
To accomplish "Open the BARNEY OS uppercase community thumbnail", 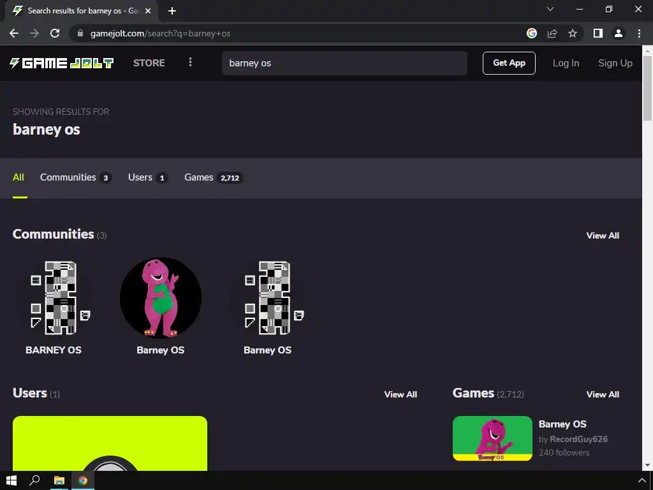I will click(x=54, y=298).
